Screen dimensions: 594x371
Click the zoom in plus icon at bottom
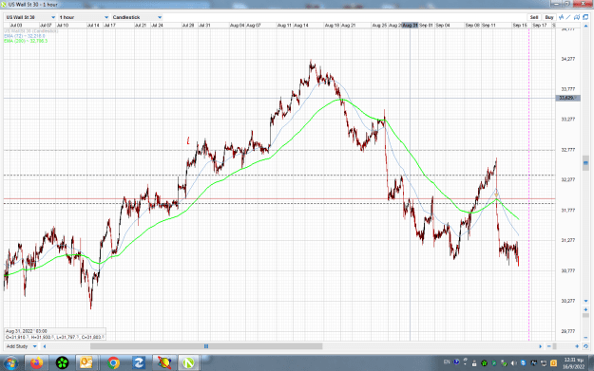[577, 346]
